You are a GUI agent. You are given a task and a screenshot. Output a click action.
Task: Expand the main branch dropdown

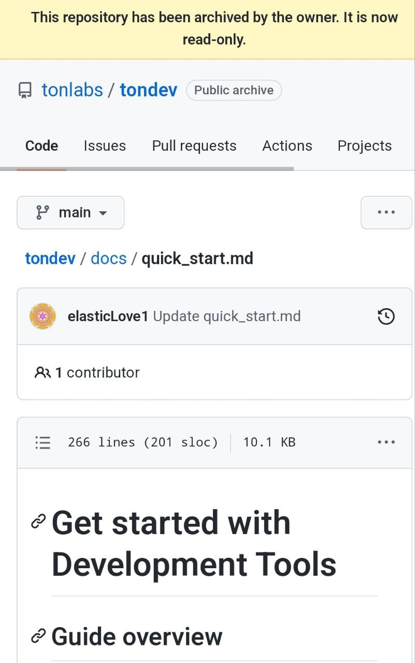click(70, 212)
